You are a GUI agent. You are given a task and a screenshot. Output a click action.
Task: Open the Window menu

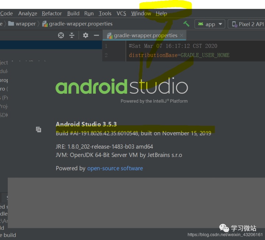point(141,14)
